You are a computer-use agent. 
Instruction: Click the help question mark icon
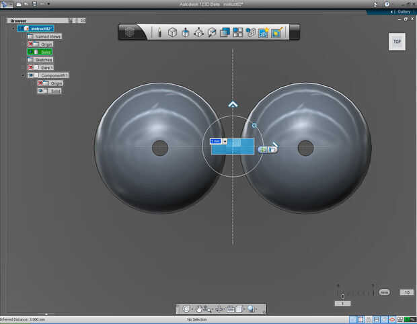[387, 4]
